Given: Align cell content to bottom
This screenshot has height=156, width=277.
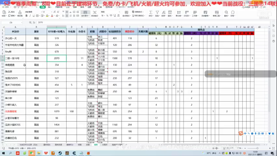Looking at the screenshot, I should click(70, 12).
